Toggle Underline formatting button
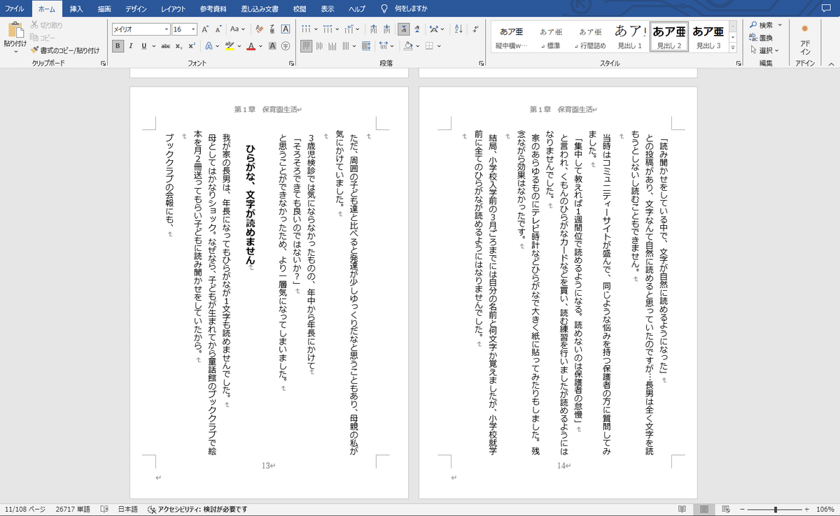The image size is (840, 516). coord(143,46)
